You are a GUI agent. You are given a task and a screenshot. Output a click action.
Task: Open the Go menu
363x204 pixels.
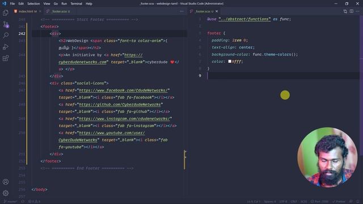click(56, 3)
